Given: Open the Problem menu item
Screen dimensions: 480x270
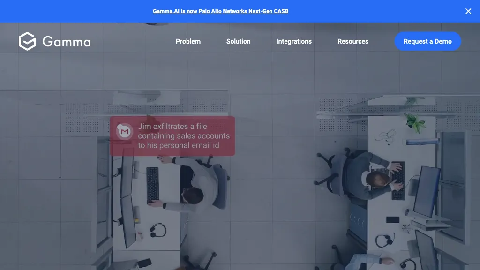Looking at the screenshot, I should (188, 41).
